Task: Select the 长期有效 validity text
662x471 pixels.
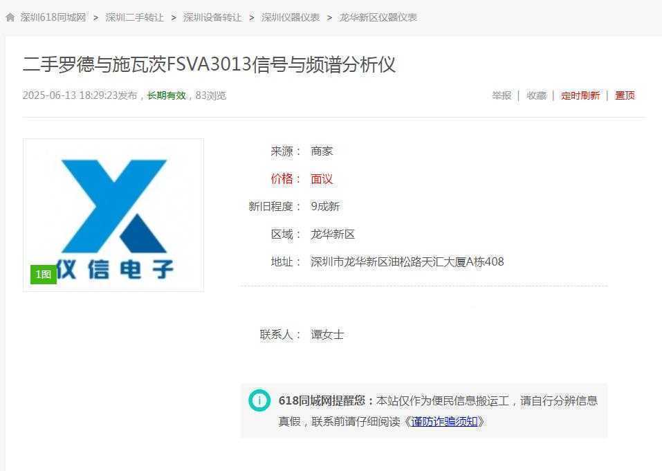Action: pyautogui.click(x=166, y=95)
